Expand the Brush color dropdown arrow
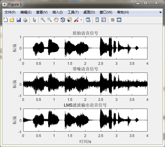 coord(81,20)
